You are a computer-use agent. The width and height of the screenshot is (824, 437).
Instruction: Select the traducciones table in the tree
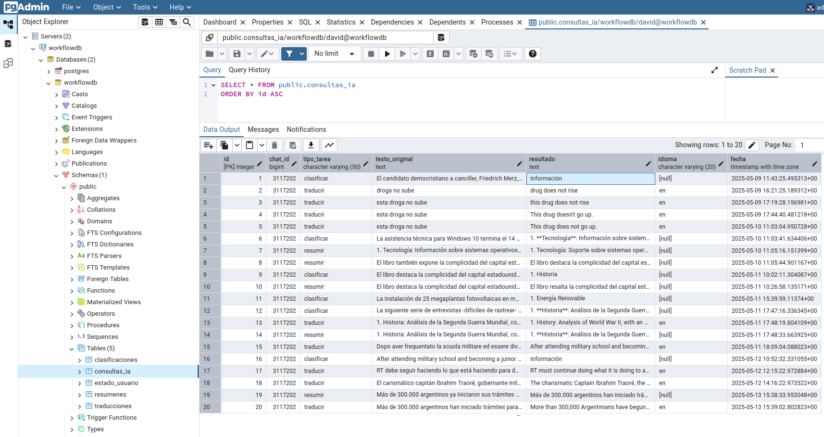click(x=113, y=406)
